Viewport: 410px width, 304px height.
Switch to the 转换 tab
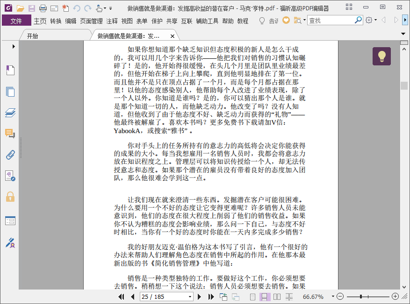click(x=56, y=21)
